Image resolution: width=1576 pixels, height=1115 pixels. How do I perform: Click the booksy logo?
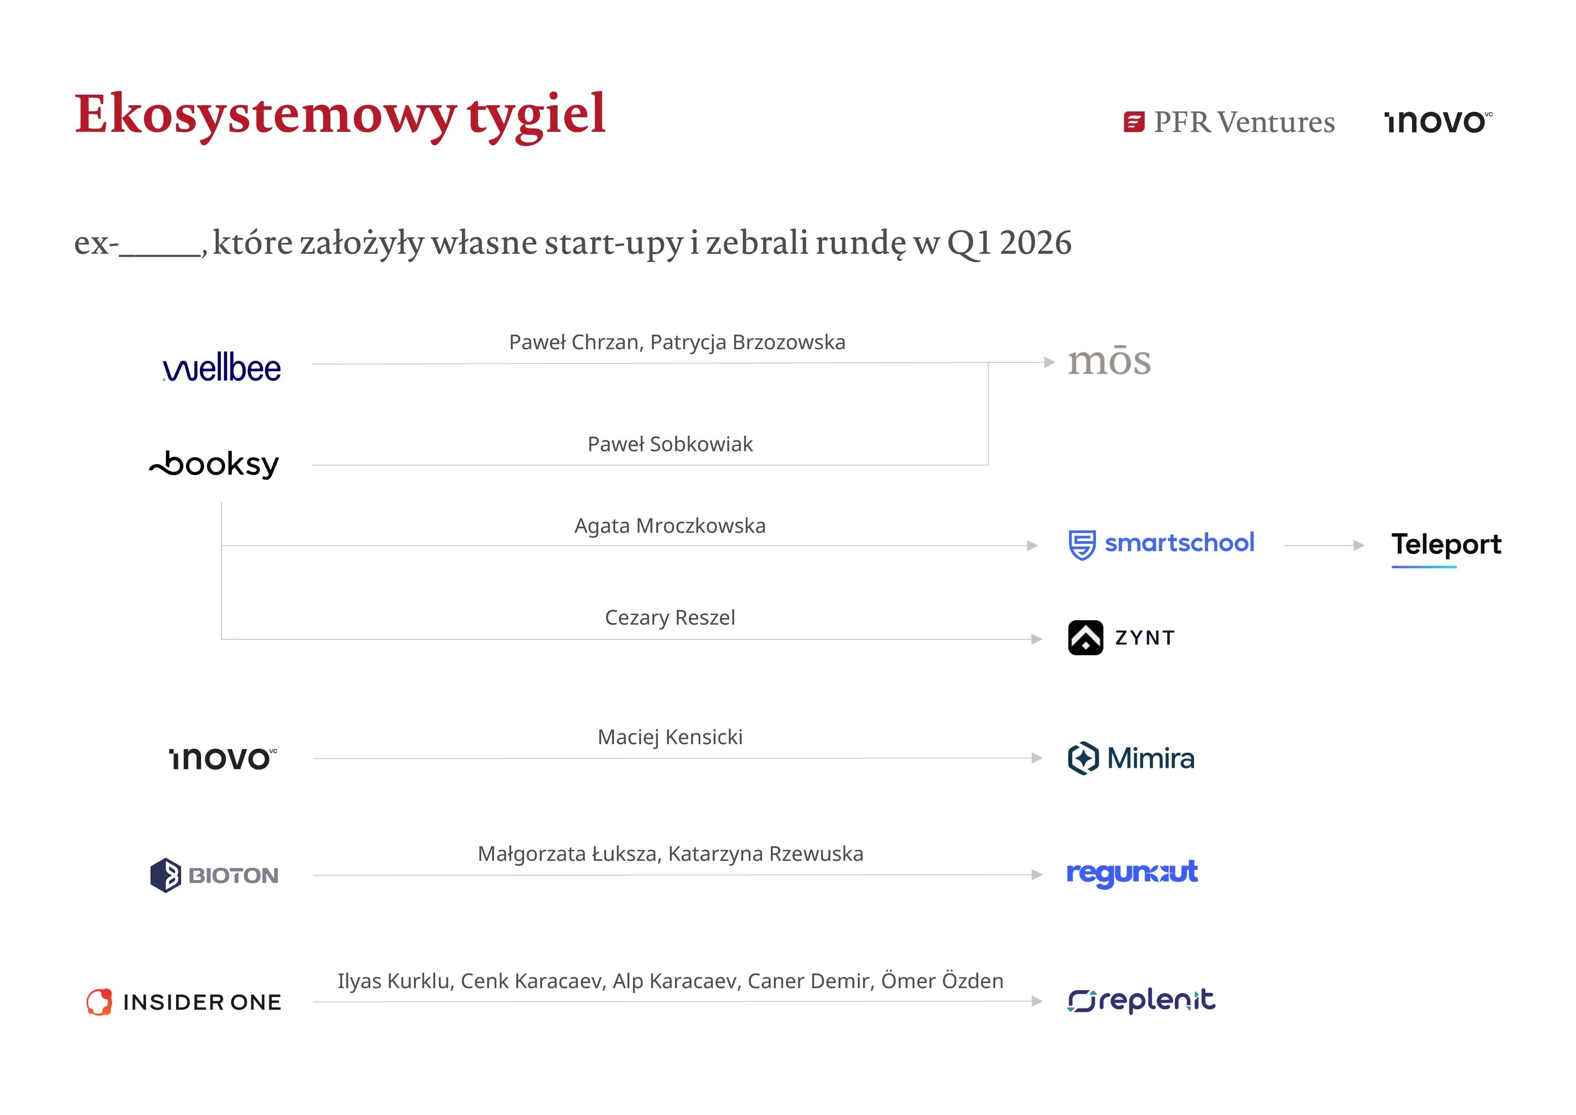pyautogui.click(x=214, y=464)
